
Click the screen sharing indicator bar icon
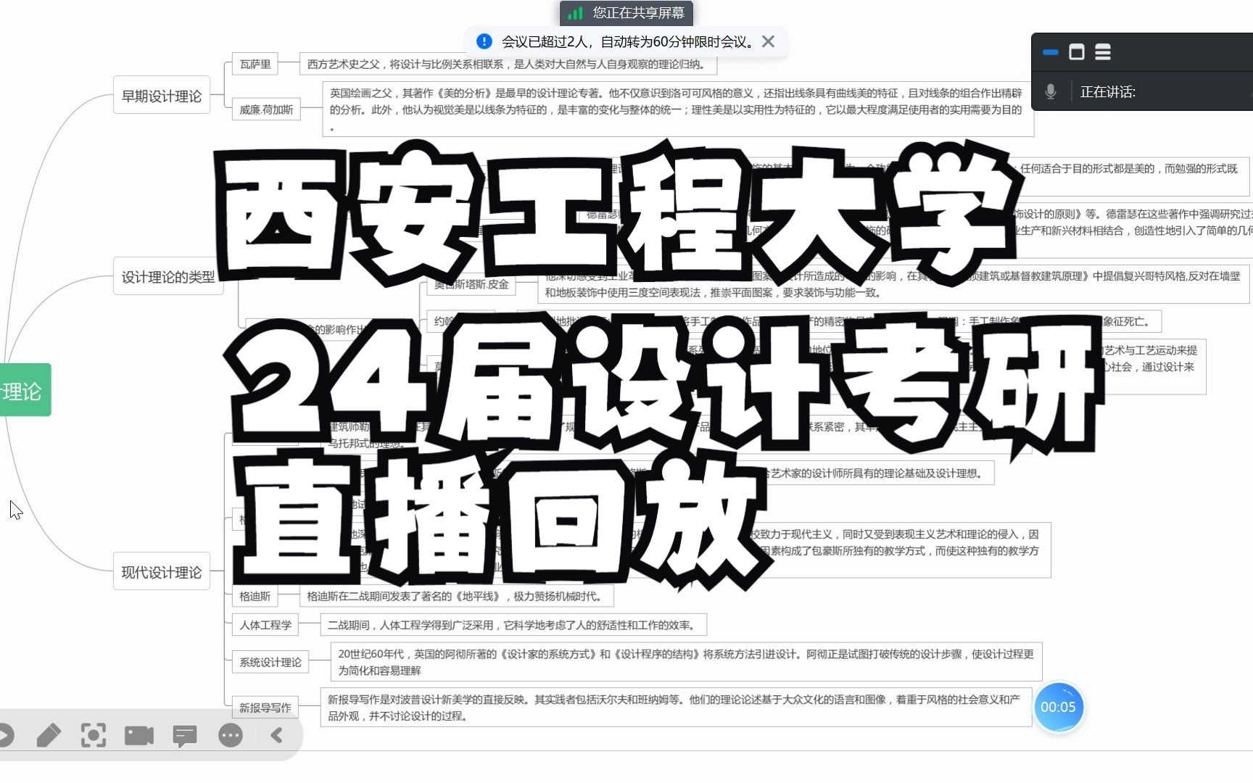pos(575,12)
